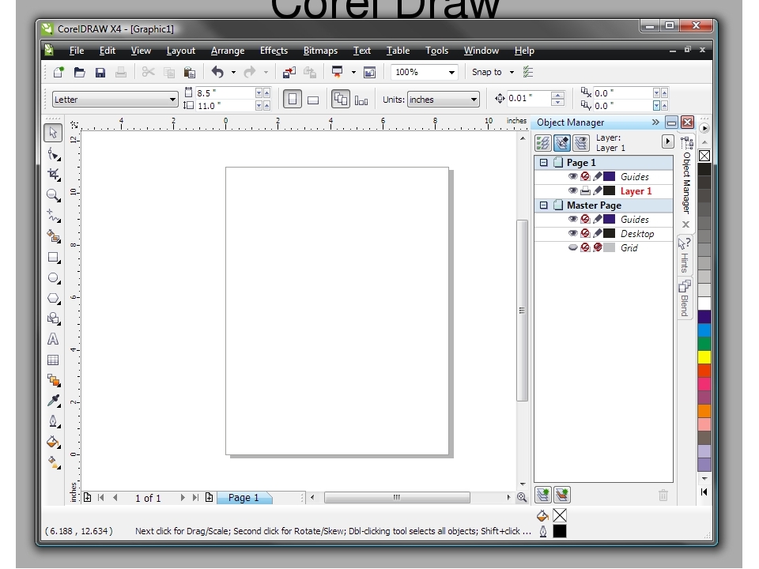759x569 pixels.
Task: Select the Rectangle tool
Action: [x=53, y=258]
